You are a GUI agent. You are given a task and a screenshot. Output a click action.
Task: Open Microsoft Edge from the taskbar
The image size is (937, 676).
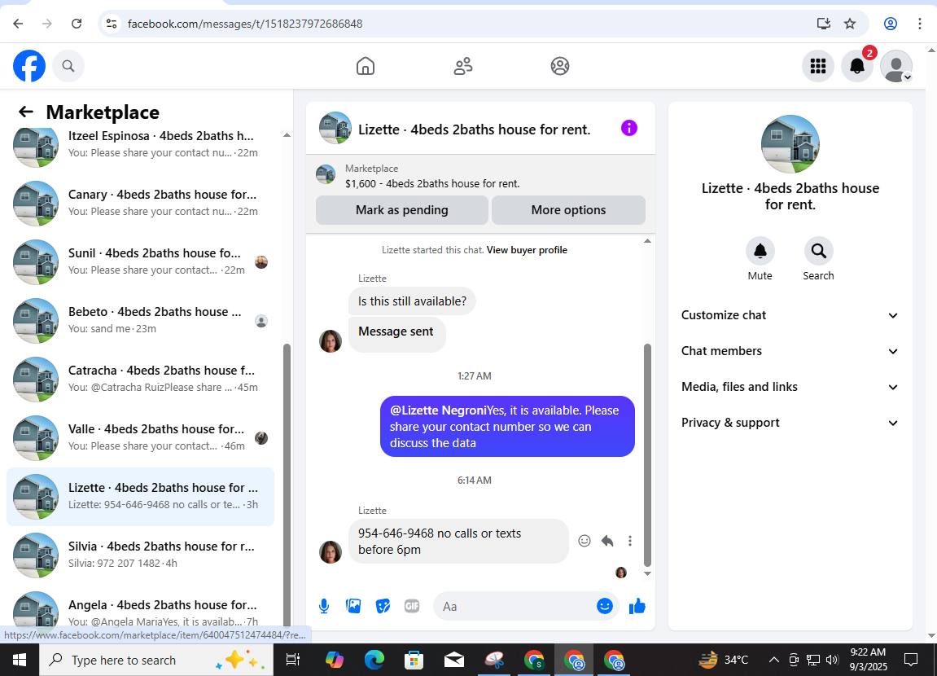point(374,660)
